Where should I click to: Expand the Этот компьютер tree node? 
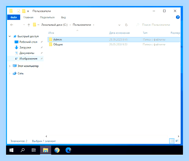pos(10,66)
